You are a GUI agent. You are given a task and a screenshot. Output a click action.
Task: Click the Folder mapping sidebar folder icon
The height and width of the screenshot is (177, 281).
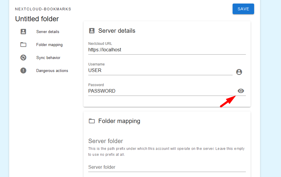23,45
